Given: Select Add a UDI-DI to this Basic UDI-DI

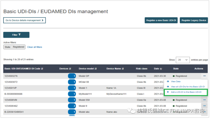Looking at the screenshot, I should 186,92.
